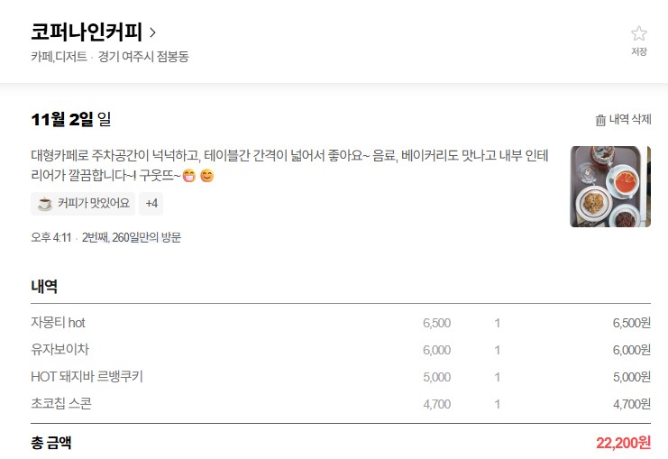This screenshot has width=668, height=459.
Task: Open 코퍼나인커피 page via chevron arrow
Action: (x=152, y=33)
